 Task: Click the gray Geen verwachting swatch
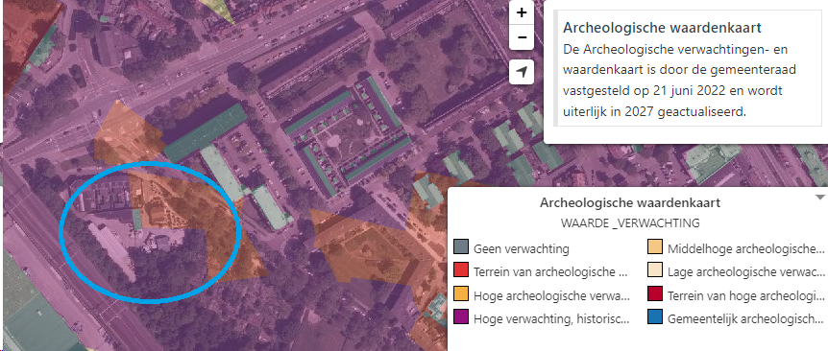pyautogui.click(x=461, y=247)
